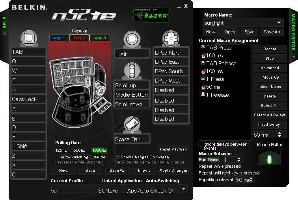Adjust the Insert Delay 50 ms stepper

[x=279, y=134]
